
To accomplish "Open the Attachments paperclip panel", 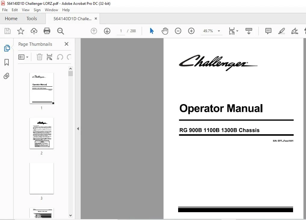I will click(6, 76).
